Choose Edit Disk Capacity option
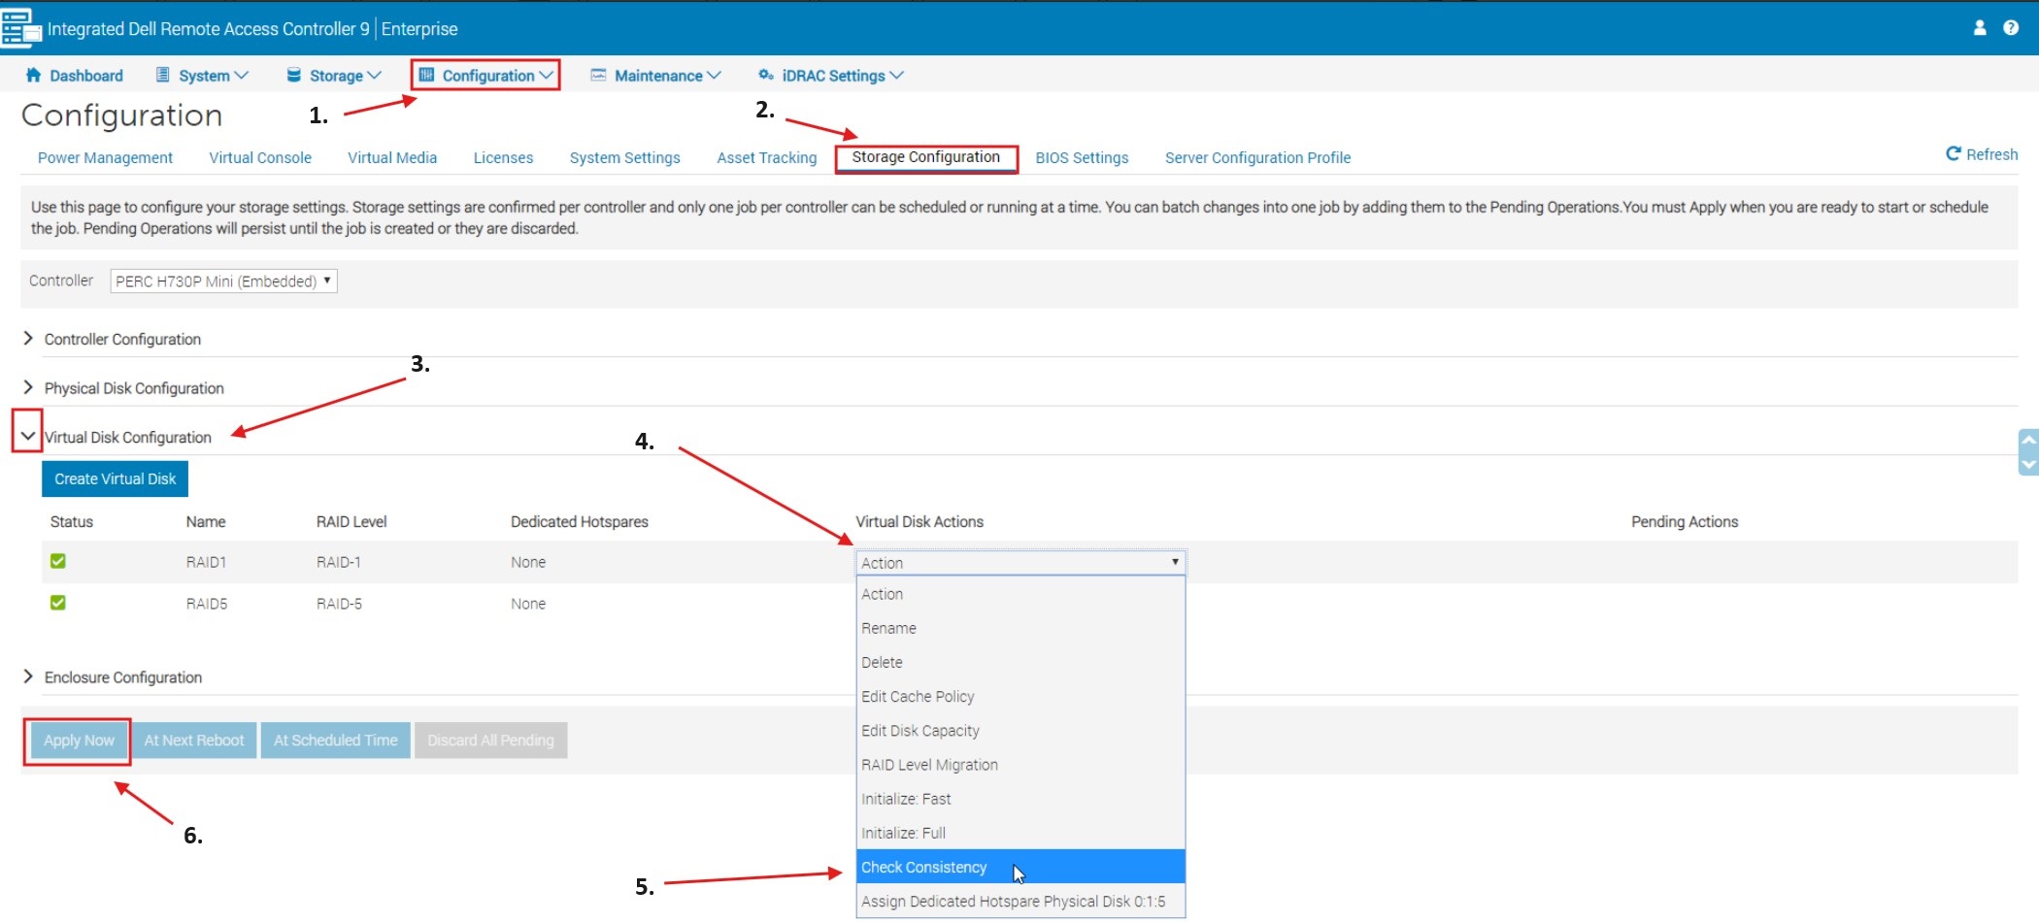The image size is (2039, 923). click(1020, 730)
